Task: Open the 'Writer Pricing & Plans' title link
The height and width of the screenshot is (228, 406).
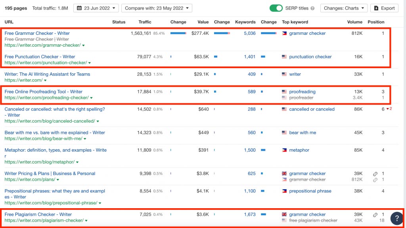Action: pyautogui.click(x=50, y=173)
